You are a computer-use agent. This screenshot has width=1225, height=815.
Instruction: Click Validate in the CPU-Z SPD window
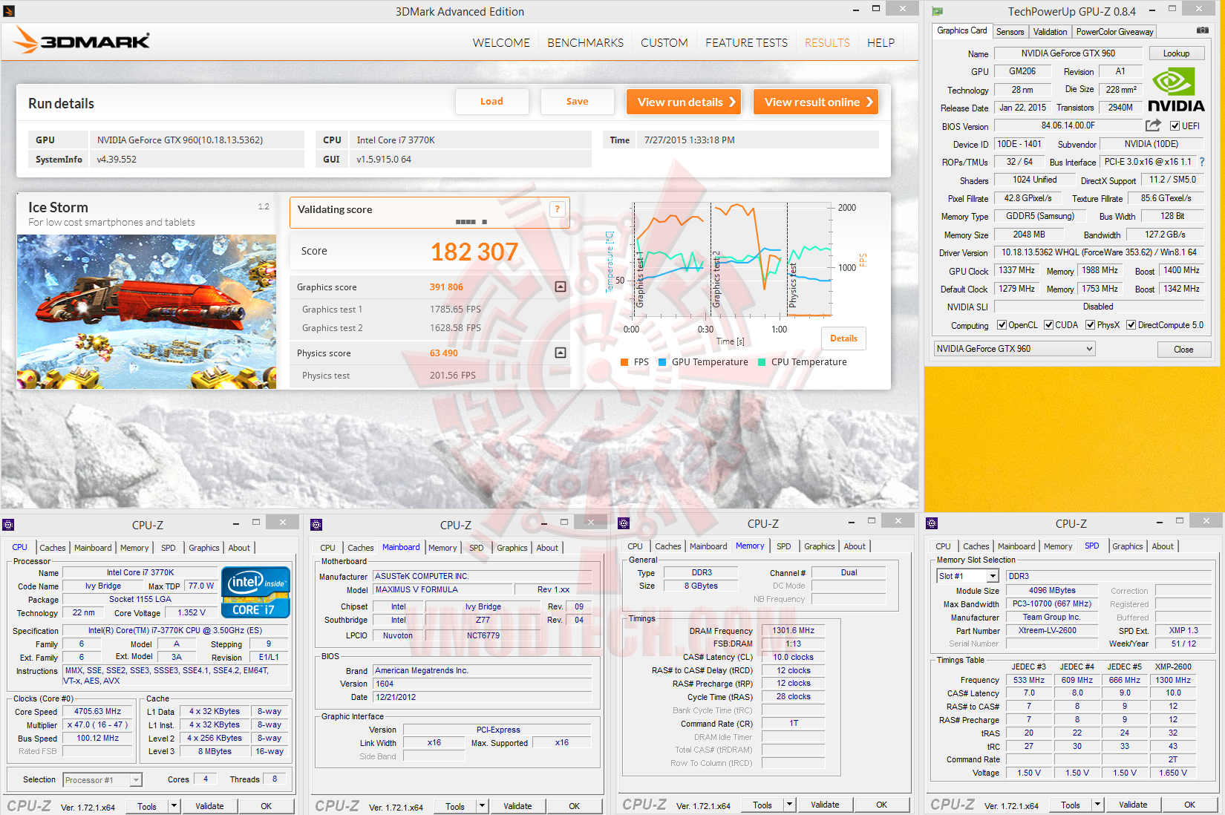[1133, 805]
